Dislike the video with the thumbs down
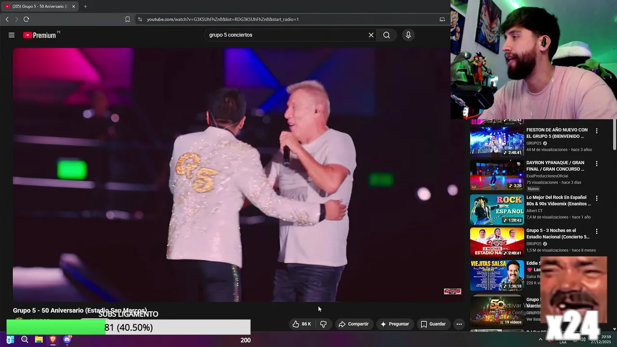617x347 pixels. 323,324
